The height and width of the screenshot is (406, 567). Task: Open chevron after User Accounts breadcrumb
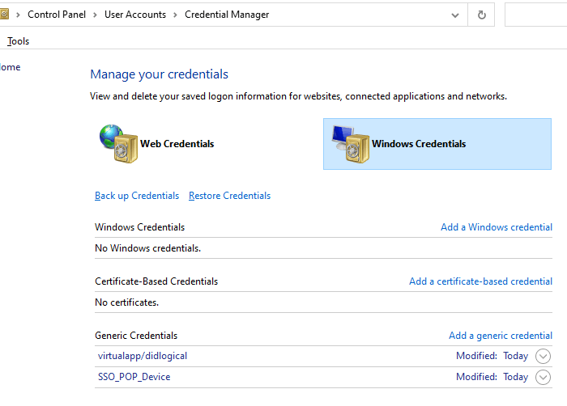pos(176,15)
